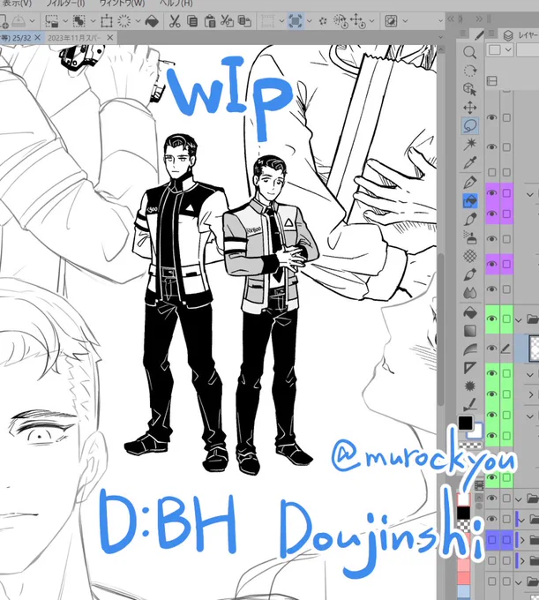Pick the black foreground color square

(466, 423)
